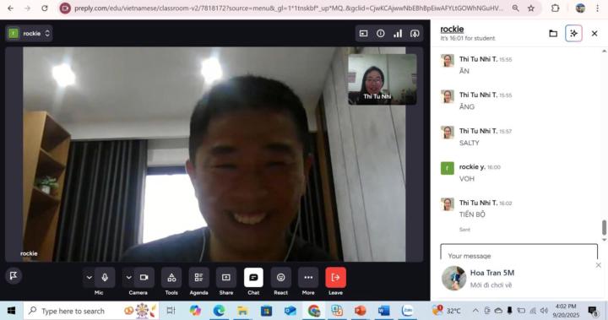Click the flag report icon
The height and width of the screenshot is (320, 608).
(14, 276)
